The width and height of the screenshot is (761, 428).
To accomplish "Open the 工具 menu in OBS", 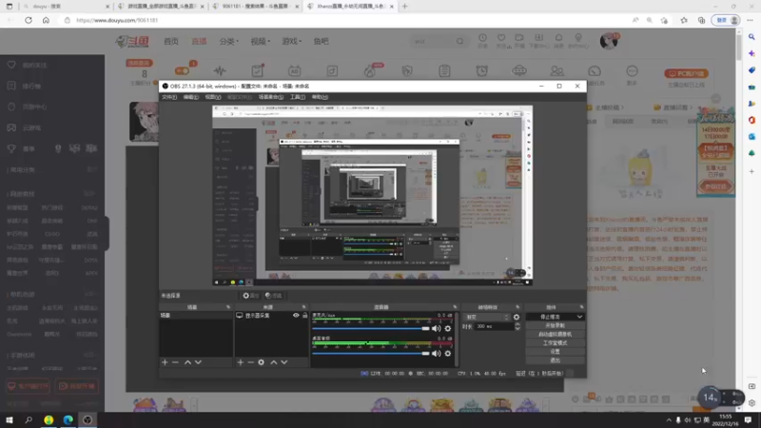I will tap(298, 97).
